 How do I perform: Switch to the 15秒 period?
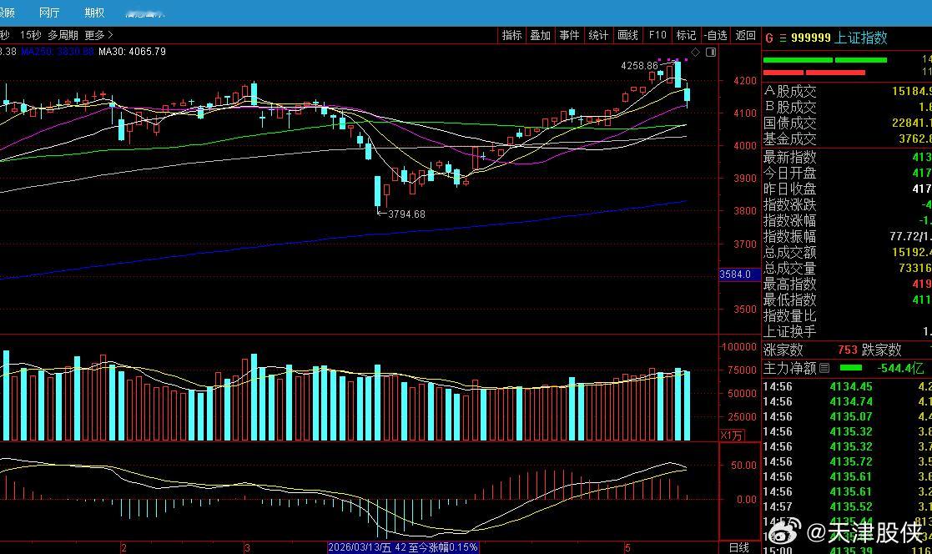[30, 35]
